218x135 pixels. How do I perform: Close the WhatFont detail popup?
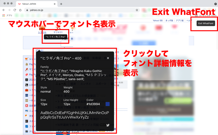click(x=108, y=58)
